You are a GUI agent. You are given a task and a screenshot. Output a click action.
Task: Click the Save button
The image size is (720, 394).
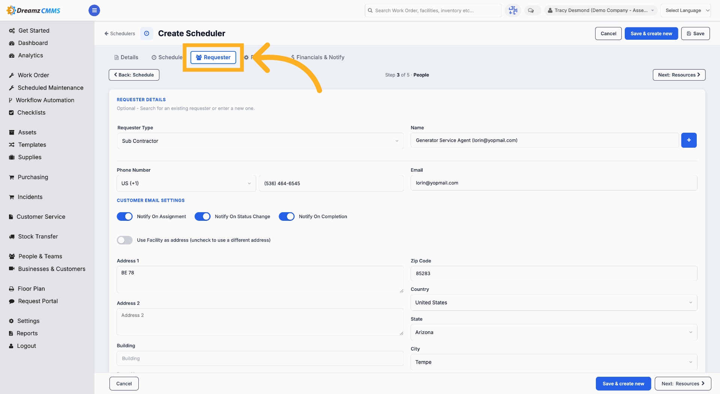[x=695, y=33]
